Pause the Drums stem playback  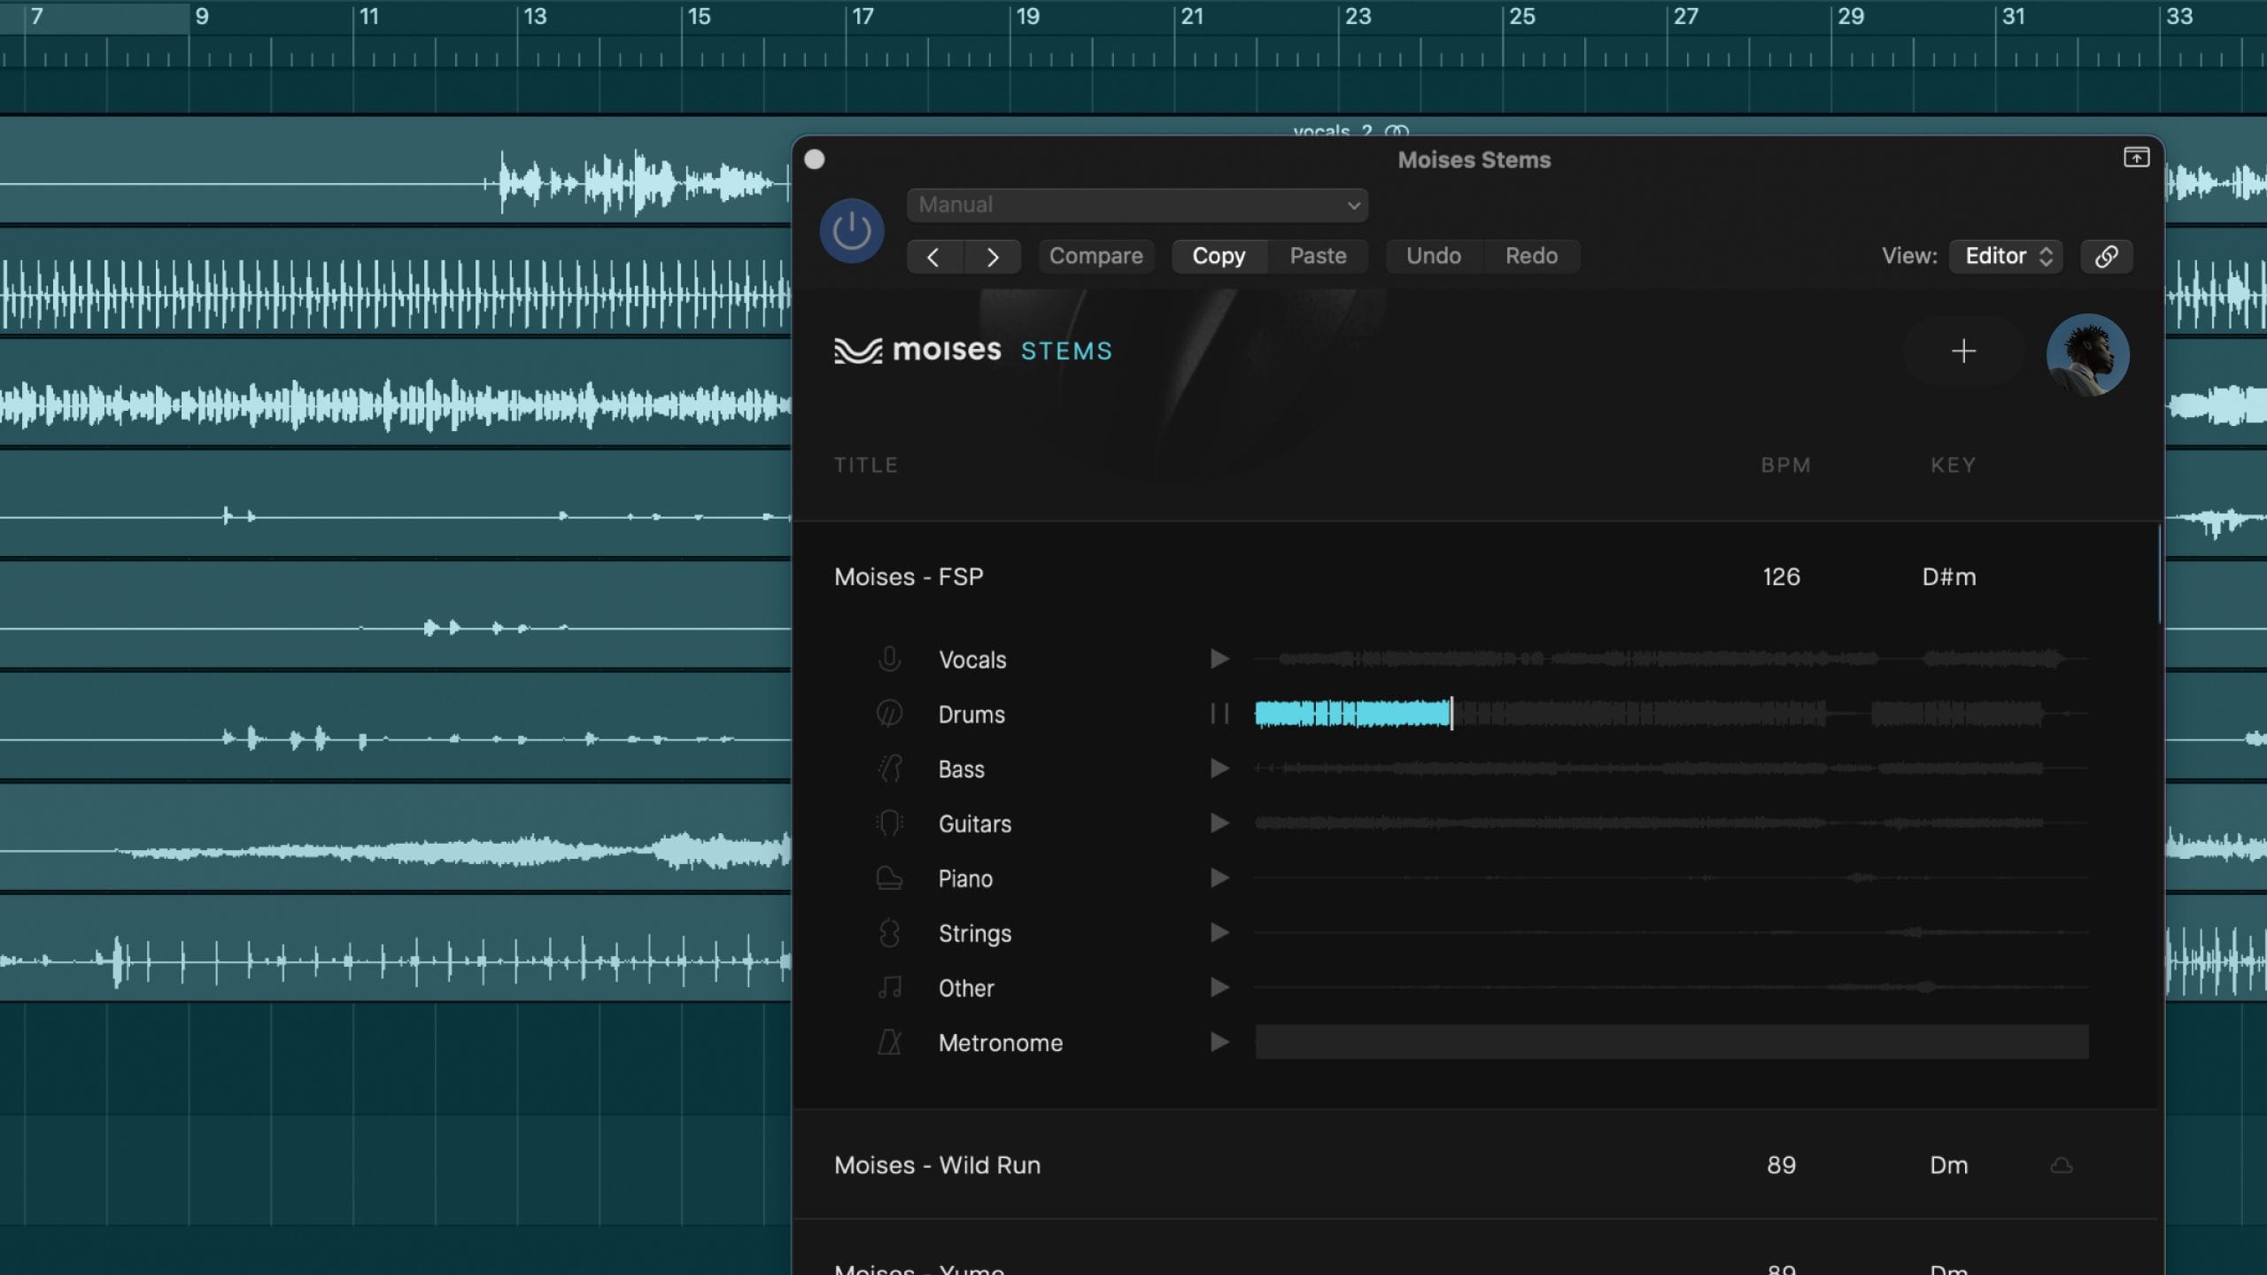1219,714
